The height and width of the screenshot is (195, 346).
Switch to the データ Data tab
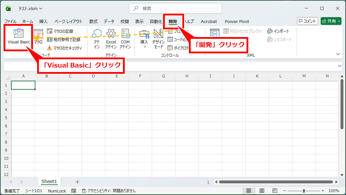click(109, 21)
